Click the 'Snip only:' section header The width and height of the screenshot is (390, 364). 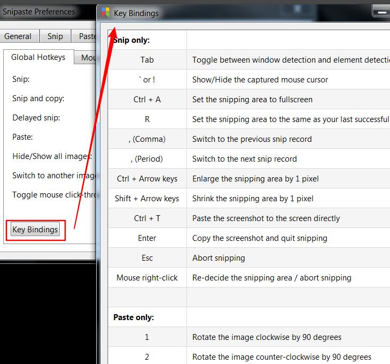click(x=131, y=40)
